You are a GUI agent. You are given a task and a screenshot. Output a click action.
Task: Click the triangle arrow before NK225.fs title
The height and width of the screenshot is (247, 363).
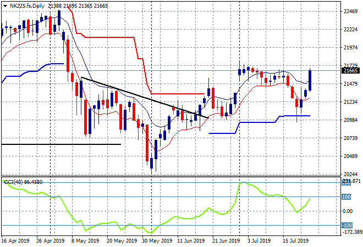5,6
